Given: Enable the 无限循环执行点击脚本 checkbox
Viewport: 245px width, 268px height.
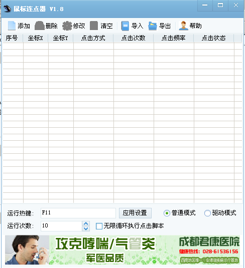Looking at the screenshot, I should [x=99, y=226].
